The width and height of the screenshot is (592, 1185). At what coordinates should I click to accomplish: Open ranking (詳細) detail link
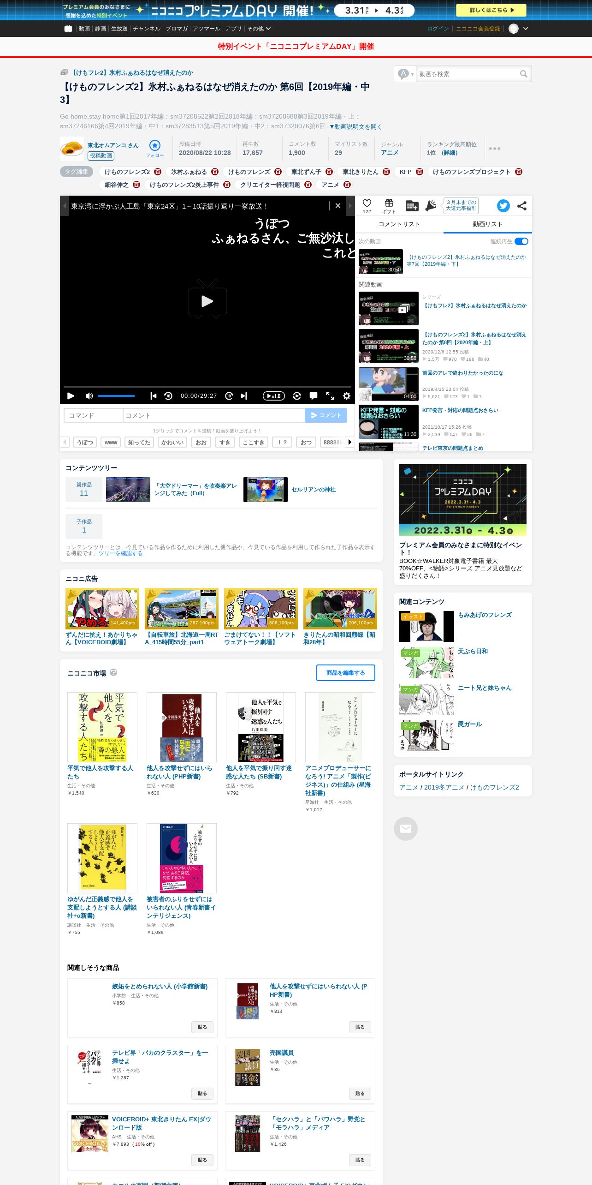(450, 153)
